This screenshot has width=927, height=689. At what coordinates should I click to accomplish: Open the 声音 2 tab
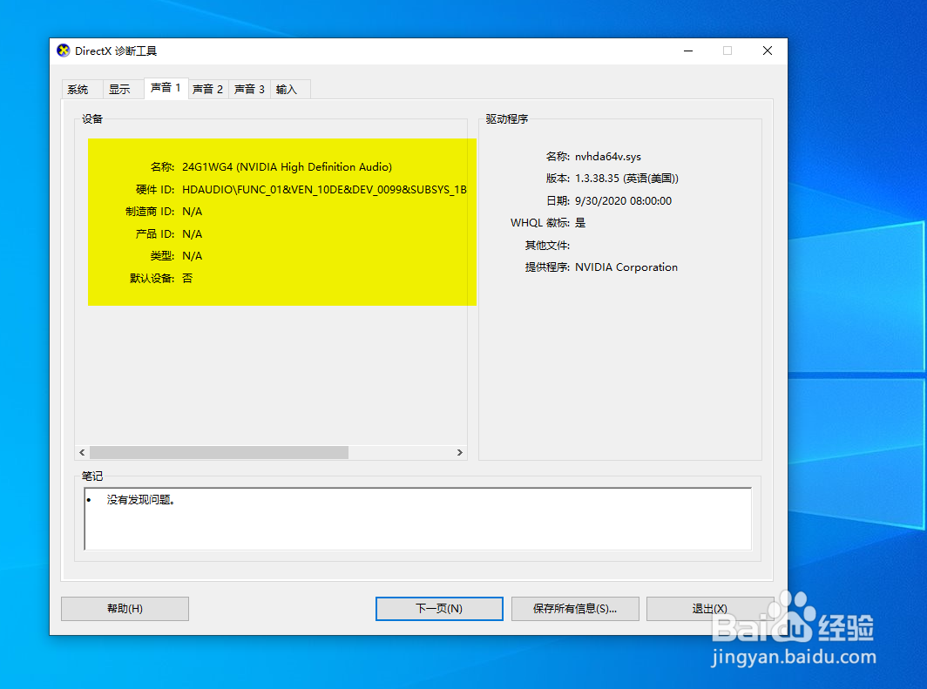(208, 89)
